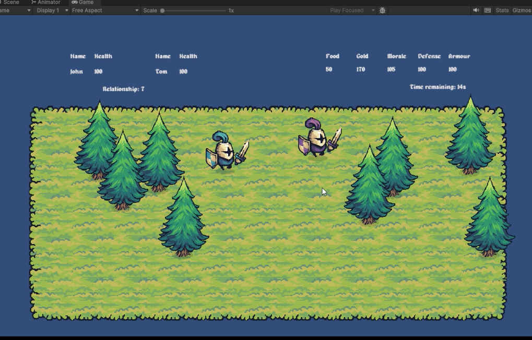Viewport: 532px width, 340px height.
Task: Open the Play Focused dropdown
Action: [352, 10]
